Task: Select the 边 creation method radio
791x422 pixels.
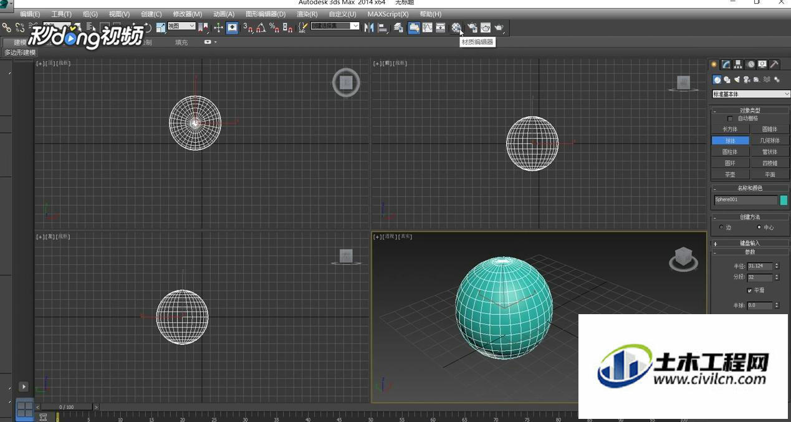Action: point(721,228)
